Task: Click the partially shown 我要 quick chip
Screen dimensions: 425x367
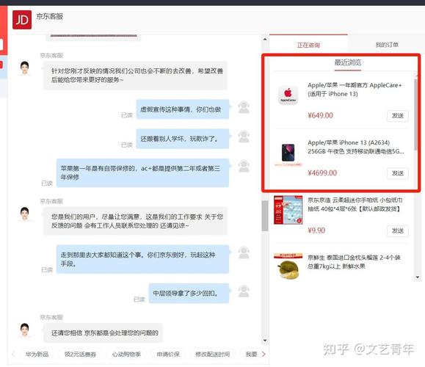Action: click(x=251, y=354)
